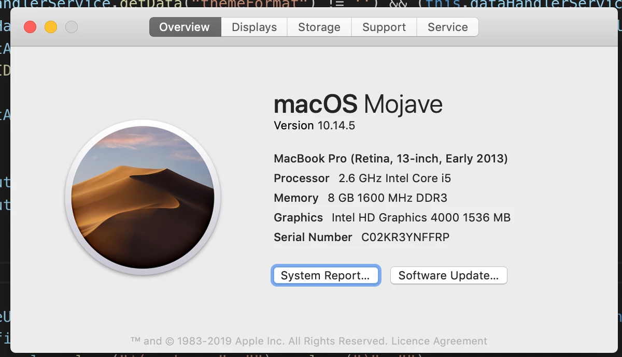Click the 8 GB 1600 MHz DDR3 value
The width and height of the screenshot is (622, 357).
(387, 198)
